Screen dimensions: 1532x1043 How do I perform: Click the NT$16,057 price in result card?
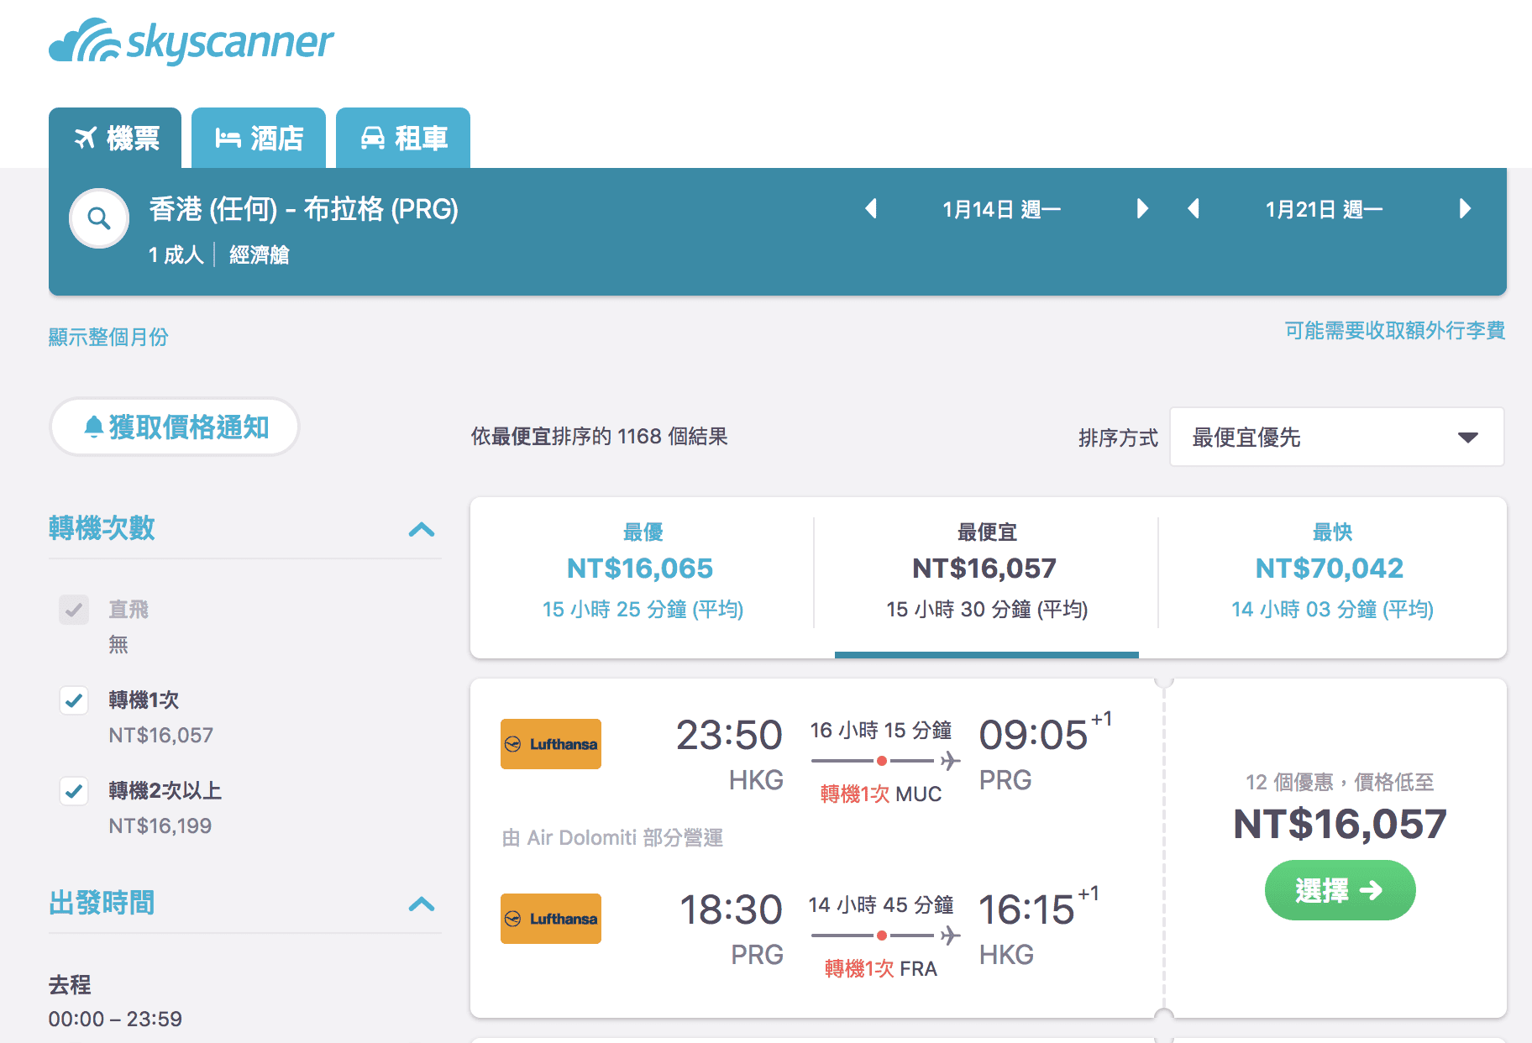point(1340,824)
